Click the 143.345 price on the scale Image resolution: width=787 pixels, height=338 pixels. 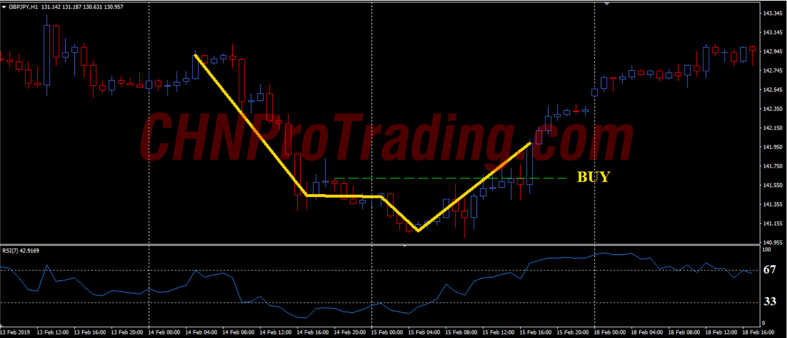772,13
